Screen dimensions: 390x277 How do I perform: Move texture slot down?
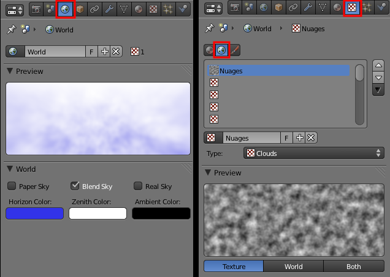click(x=378, y=78)
